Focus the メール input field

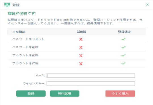pyautogui.click(x=91, y=75)
